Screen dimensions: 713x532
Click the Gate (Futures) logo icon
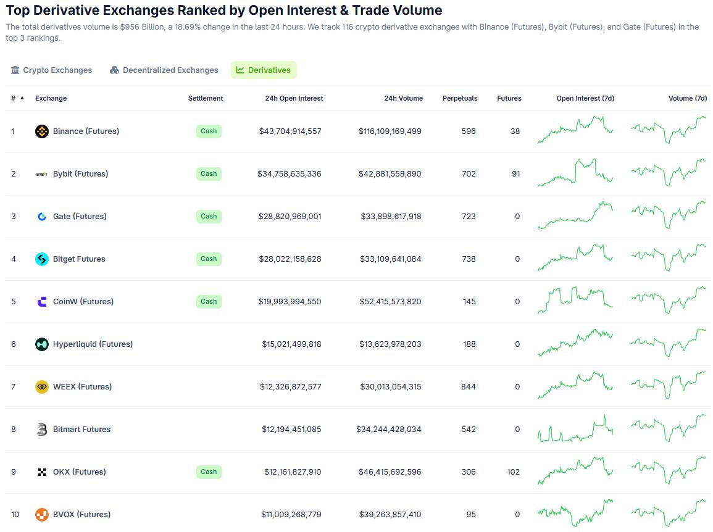41,217
